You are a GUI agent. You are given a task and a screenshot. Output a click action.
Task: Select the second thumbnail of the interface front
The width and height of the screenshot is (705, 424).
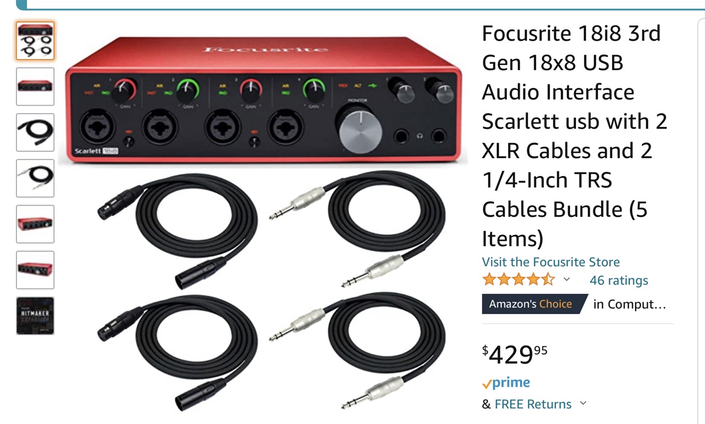coord(35,87)
